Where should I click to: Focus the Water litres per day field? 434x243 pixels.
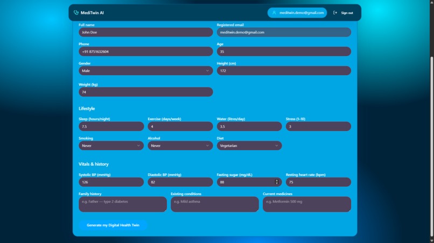click(x=249, y=126)
